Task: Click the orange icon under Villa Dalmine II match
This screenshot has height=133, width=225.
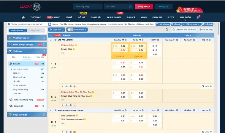Action: [x=75, y=132]
